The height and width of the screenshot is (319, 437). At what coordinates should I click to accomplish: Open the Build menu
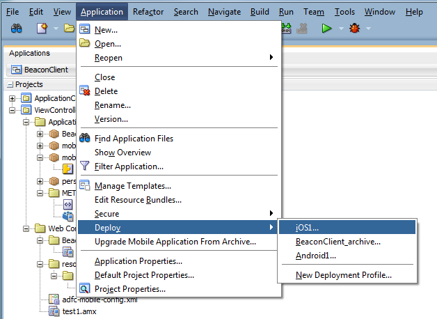260,12
